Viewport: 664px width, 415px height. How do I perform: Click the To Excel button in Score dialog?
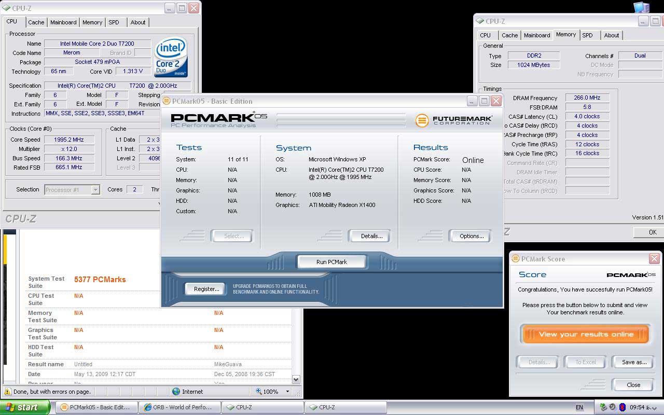(x=585, y=362)
